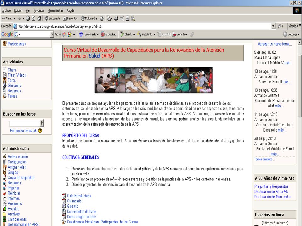Open the Participantes link
Screen dimensions: 302x226
pyautogui.click(x=17, y=44)
